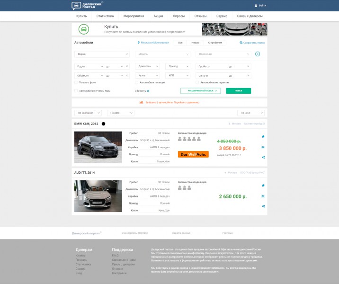This screenshot has width=339, height=284.
Task: Open the Кузов dropdown
Action: 147,76
